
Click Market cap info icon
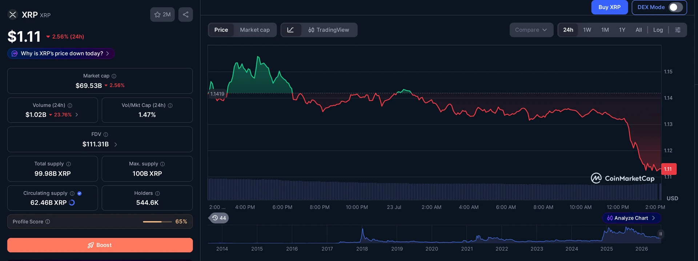coord(114,76)
